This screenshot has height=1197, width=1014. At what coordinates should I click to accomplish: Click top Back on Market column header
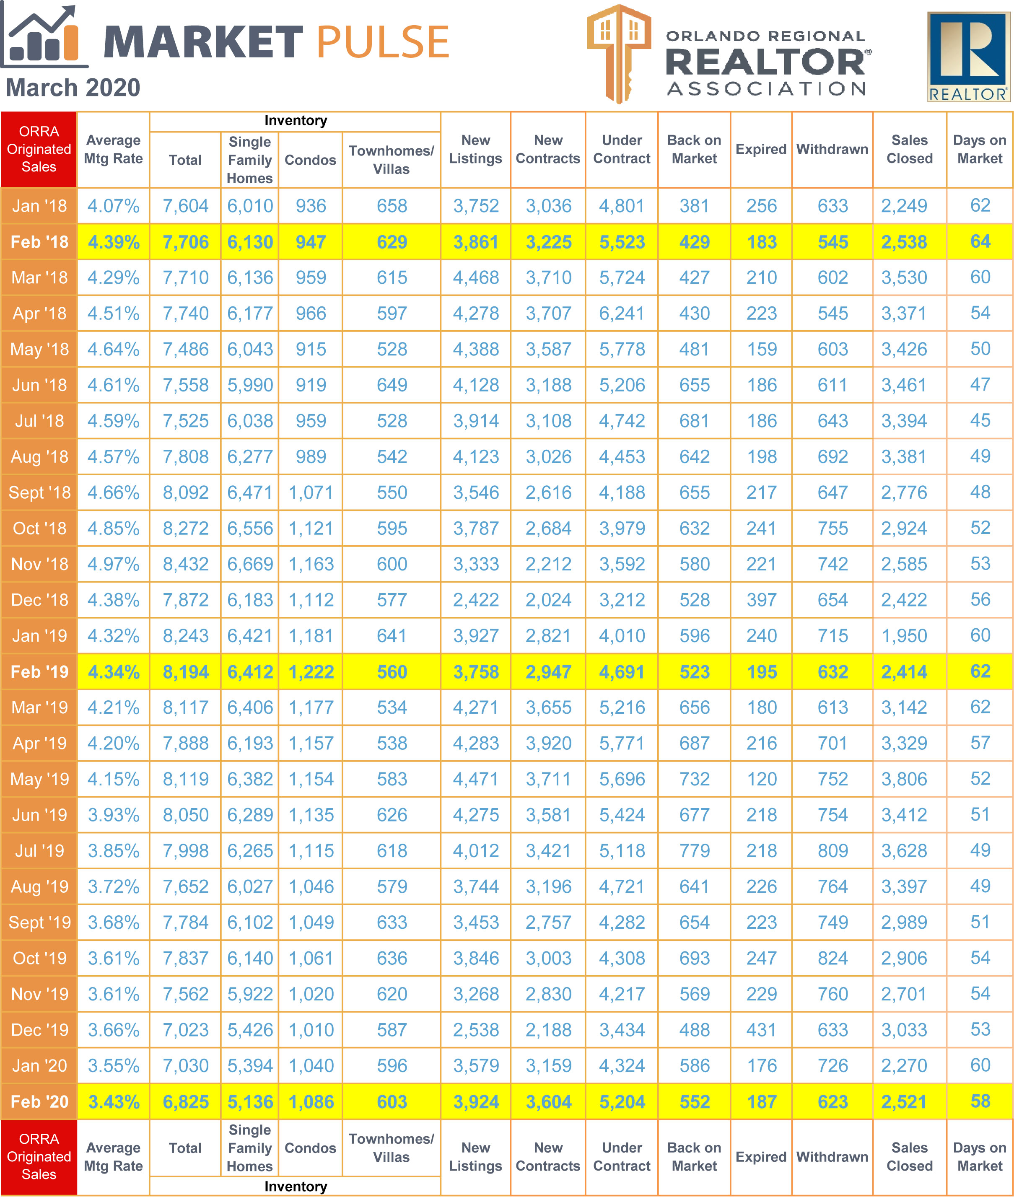pyautogui.click(x=695, y=149)
